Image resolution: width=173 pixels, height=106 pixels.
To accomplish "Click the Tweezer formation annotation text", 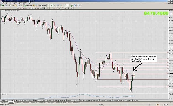I will coord(143,59).
